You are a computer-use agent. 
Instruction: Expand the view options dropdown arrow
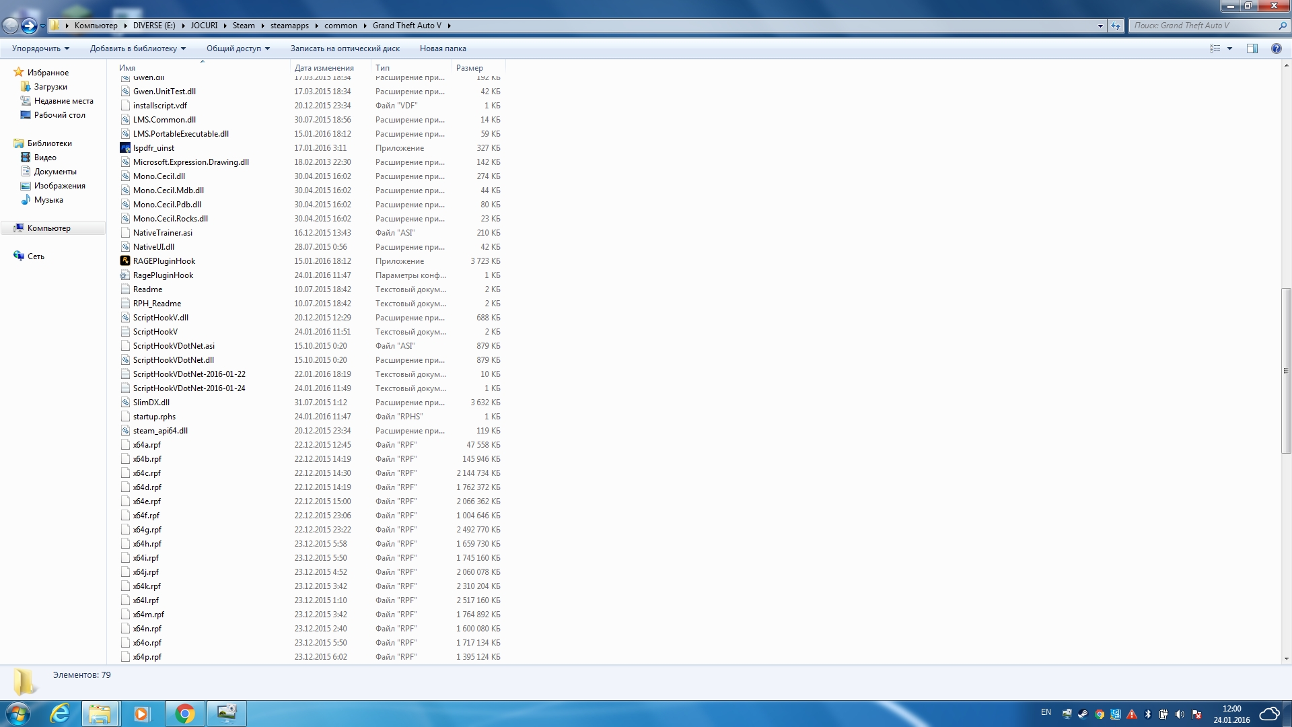[1229, 48]
